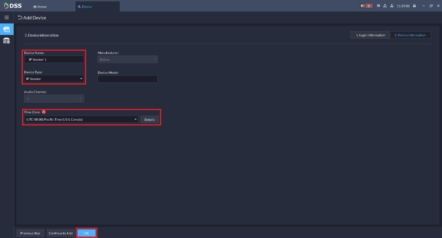Screen dimensions: 442x238
Task: Open the message notifications icon
Action: pyautogui.click(x=378, y=6)
